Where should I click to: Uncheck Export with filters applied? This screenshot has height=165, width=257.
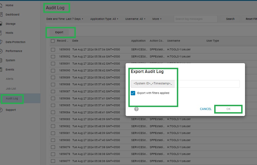[x=133, y=93]
